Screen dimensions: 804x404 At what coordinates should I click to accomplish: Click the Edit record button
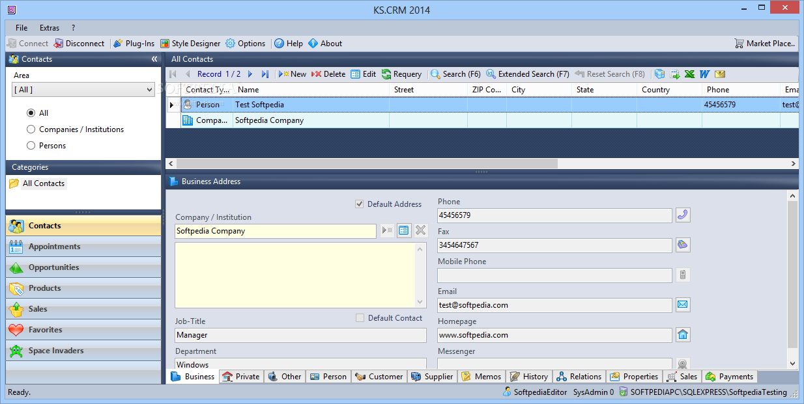(364, 74)
